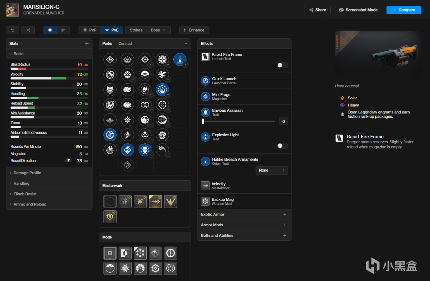Image resolution: width=430 pixels, height=281 pixels.
Task: Click the collapse icon in the Stats header
Action: [x=87, y=44]
